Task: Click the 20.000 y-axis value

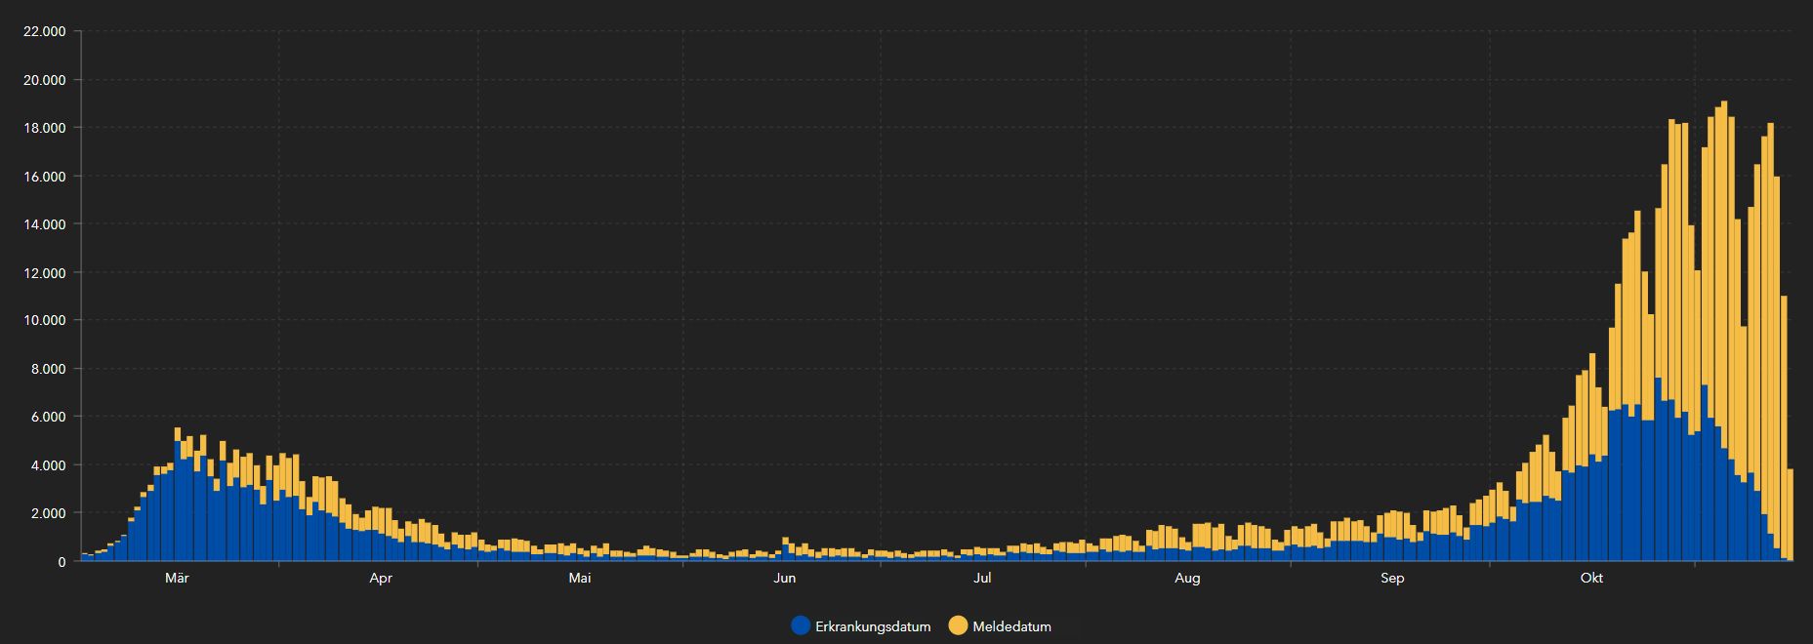Action: 44,80
